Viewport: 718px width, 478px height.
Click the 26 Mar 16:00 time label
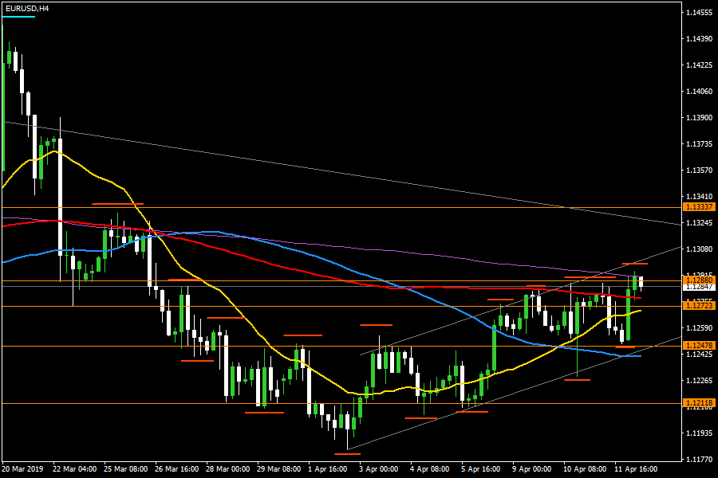point(177,469)
